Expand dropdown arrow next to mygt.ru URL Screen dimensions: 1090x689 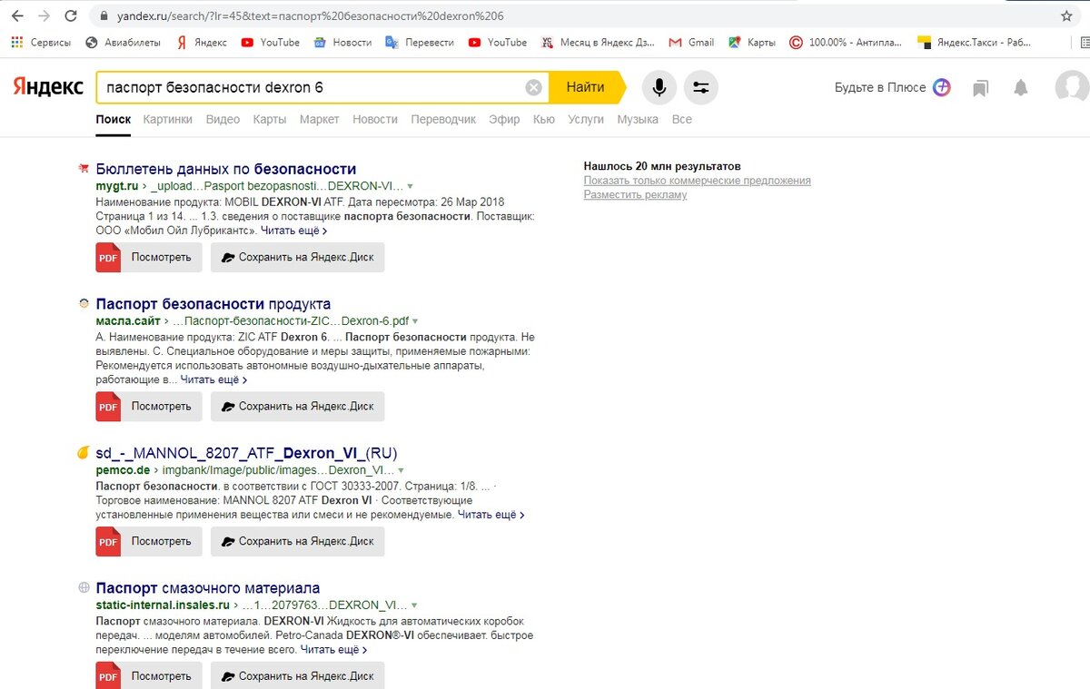(410, 186)
